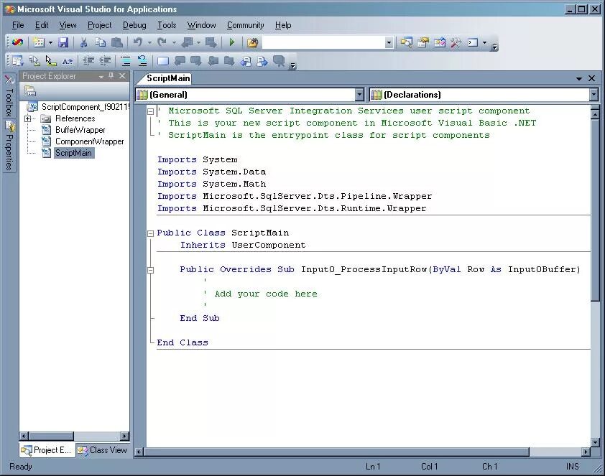The image size is (605, 476).
Task: Open the Properties Window toolbar icon
Action: [423, 42]
